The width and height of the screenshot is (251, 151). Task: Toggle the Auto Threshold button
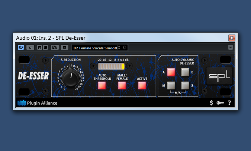[x=102, y=85]
